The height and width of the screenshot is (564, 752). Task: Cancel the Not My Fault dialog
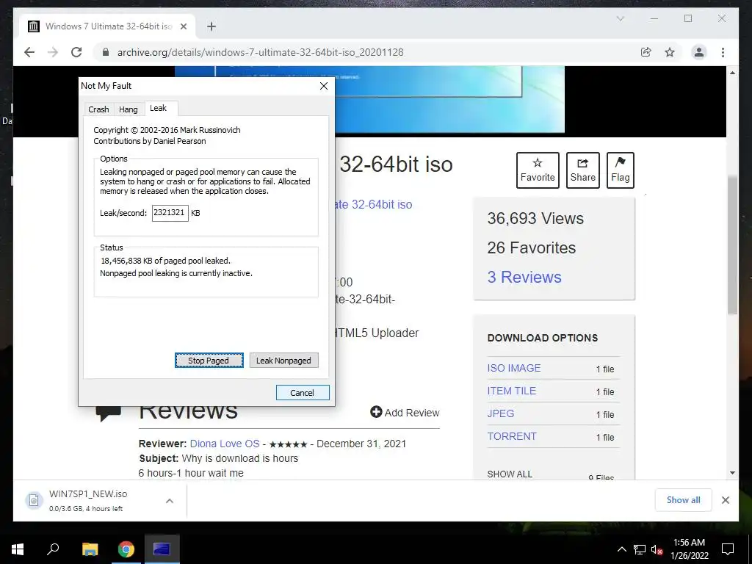pos(303,392)
